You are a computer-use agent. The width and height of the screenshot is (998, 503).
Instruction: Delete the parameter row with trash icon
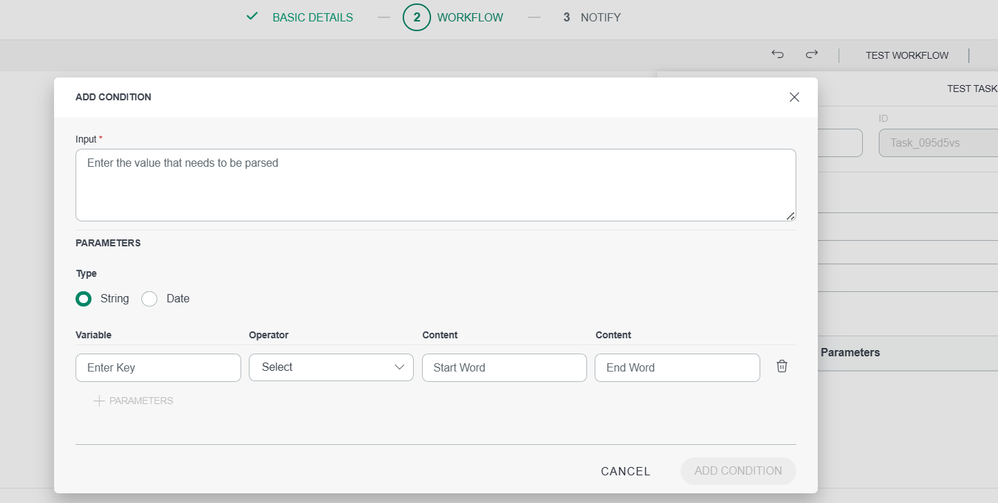782,367
